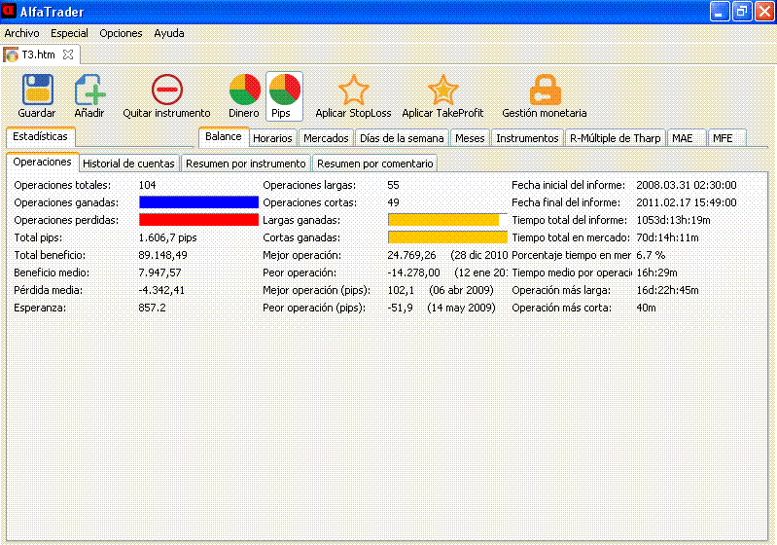
Task: Expand the Opciones menu
Action: click(x=121, y=33)
